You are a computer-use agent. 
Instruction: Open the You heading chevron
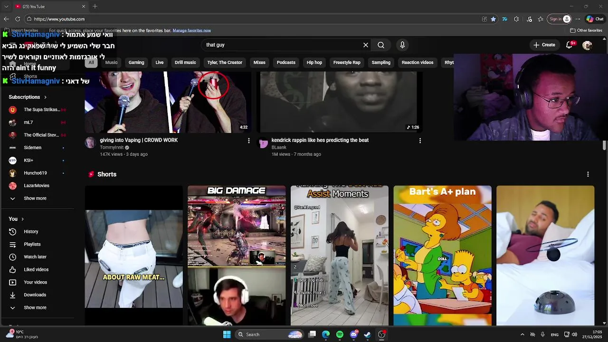[22, 219]
